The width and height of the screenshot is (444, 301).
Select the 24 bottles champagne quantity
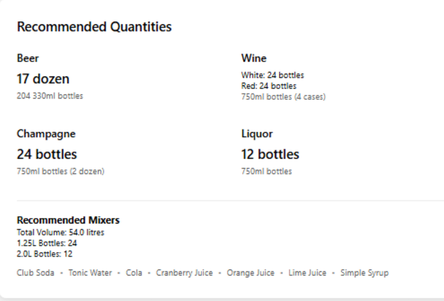47,154
